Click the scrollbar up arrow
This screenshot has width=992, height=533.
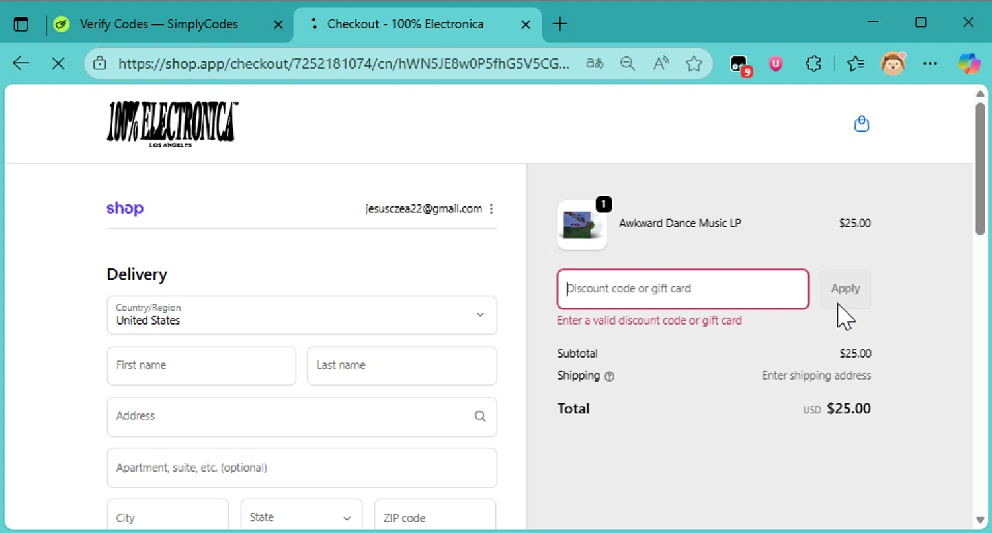pos(980,93)
